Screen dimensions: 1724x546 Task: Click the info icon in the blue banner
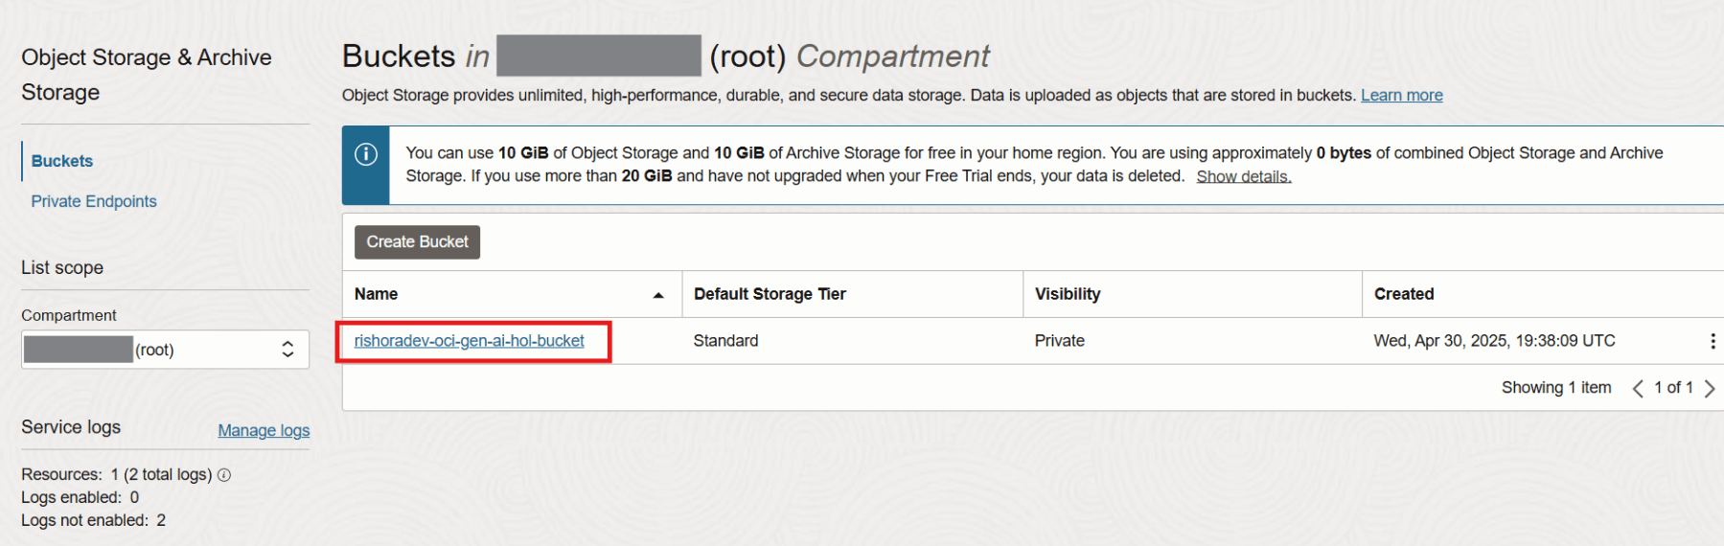click(x=366, y=154)
